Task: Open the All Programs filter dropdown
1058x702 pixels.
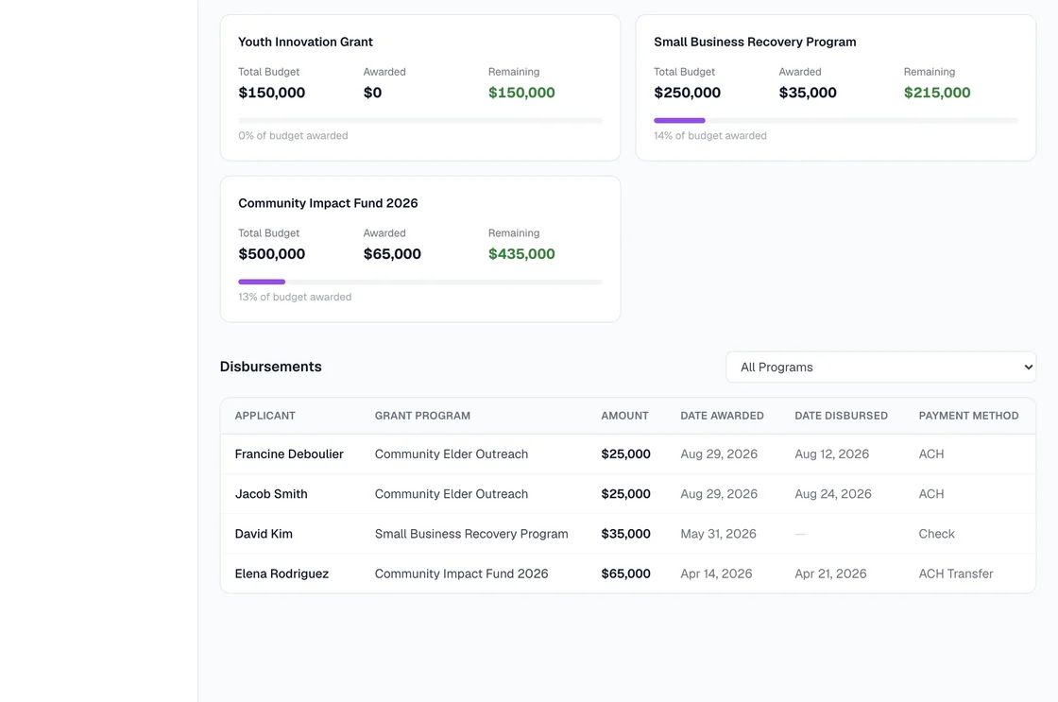Action: tap(880, 368)
